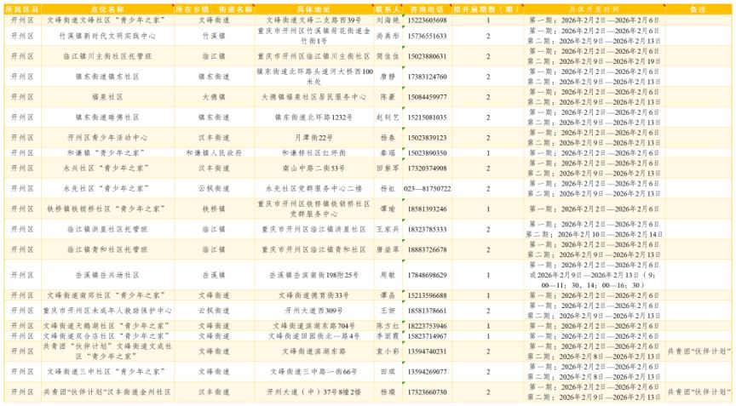
Task: Select the schedule cell containing 2026年2月14日
Action: click(595, 229)
